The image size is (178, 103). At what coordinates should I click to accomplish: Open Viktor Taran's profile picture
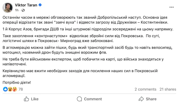8,7
